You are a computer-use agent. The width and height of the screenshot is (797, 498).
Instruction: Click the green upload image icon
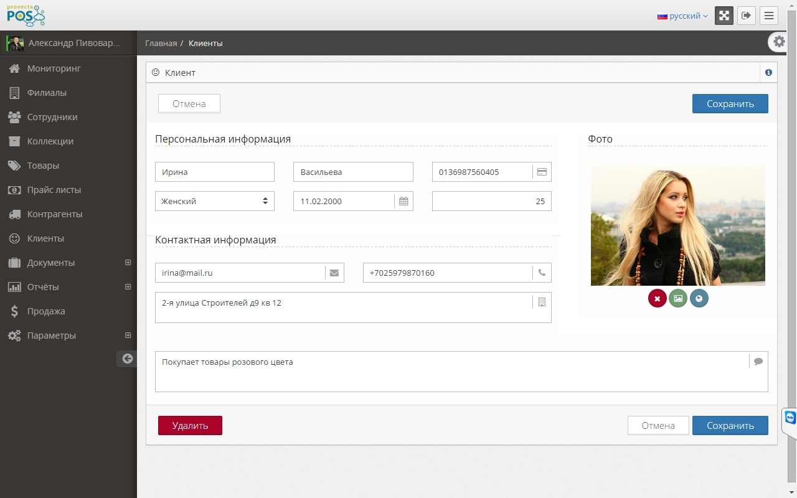[678, 299]
